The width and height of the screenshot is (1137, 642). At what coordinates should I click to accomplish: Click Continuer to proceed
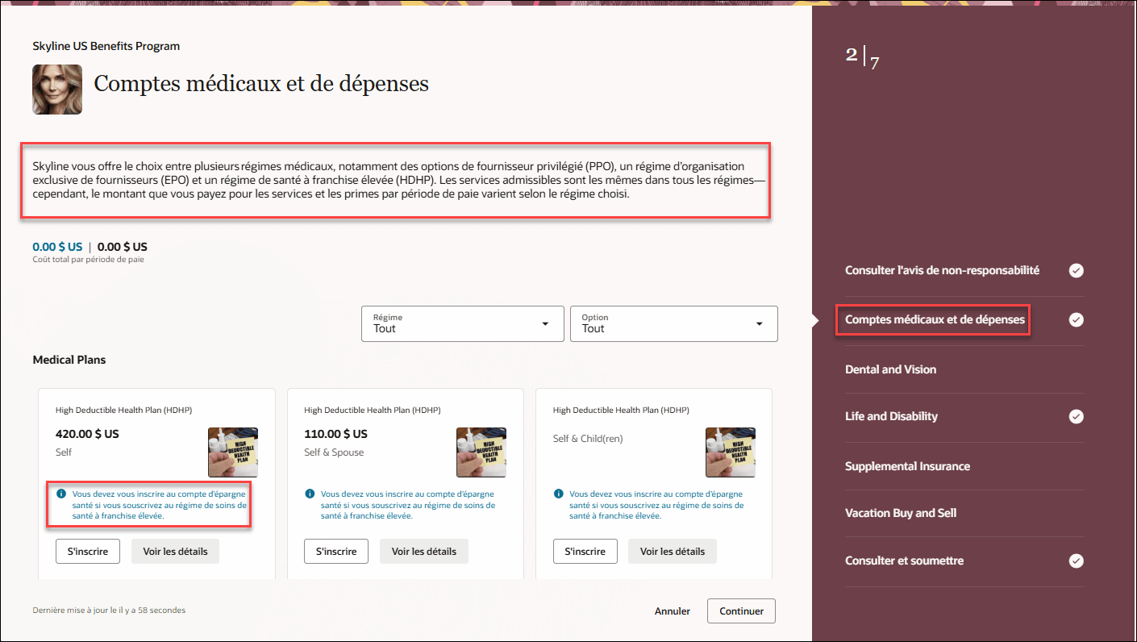tap(740, 611)
